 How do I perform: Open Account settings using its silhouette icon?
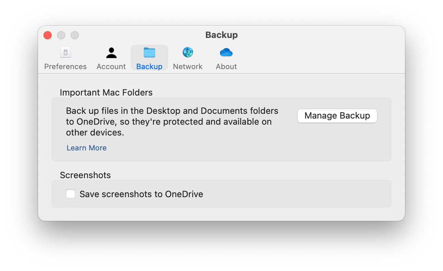coord(111,52)
